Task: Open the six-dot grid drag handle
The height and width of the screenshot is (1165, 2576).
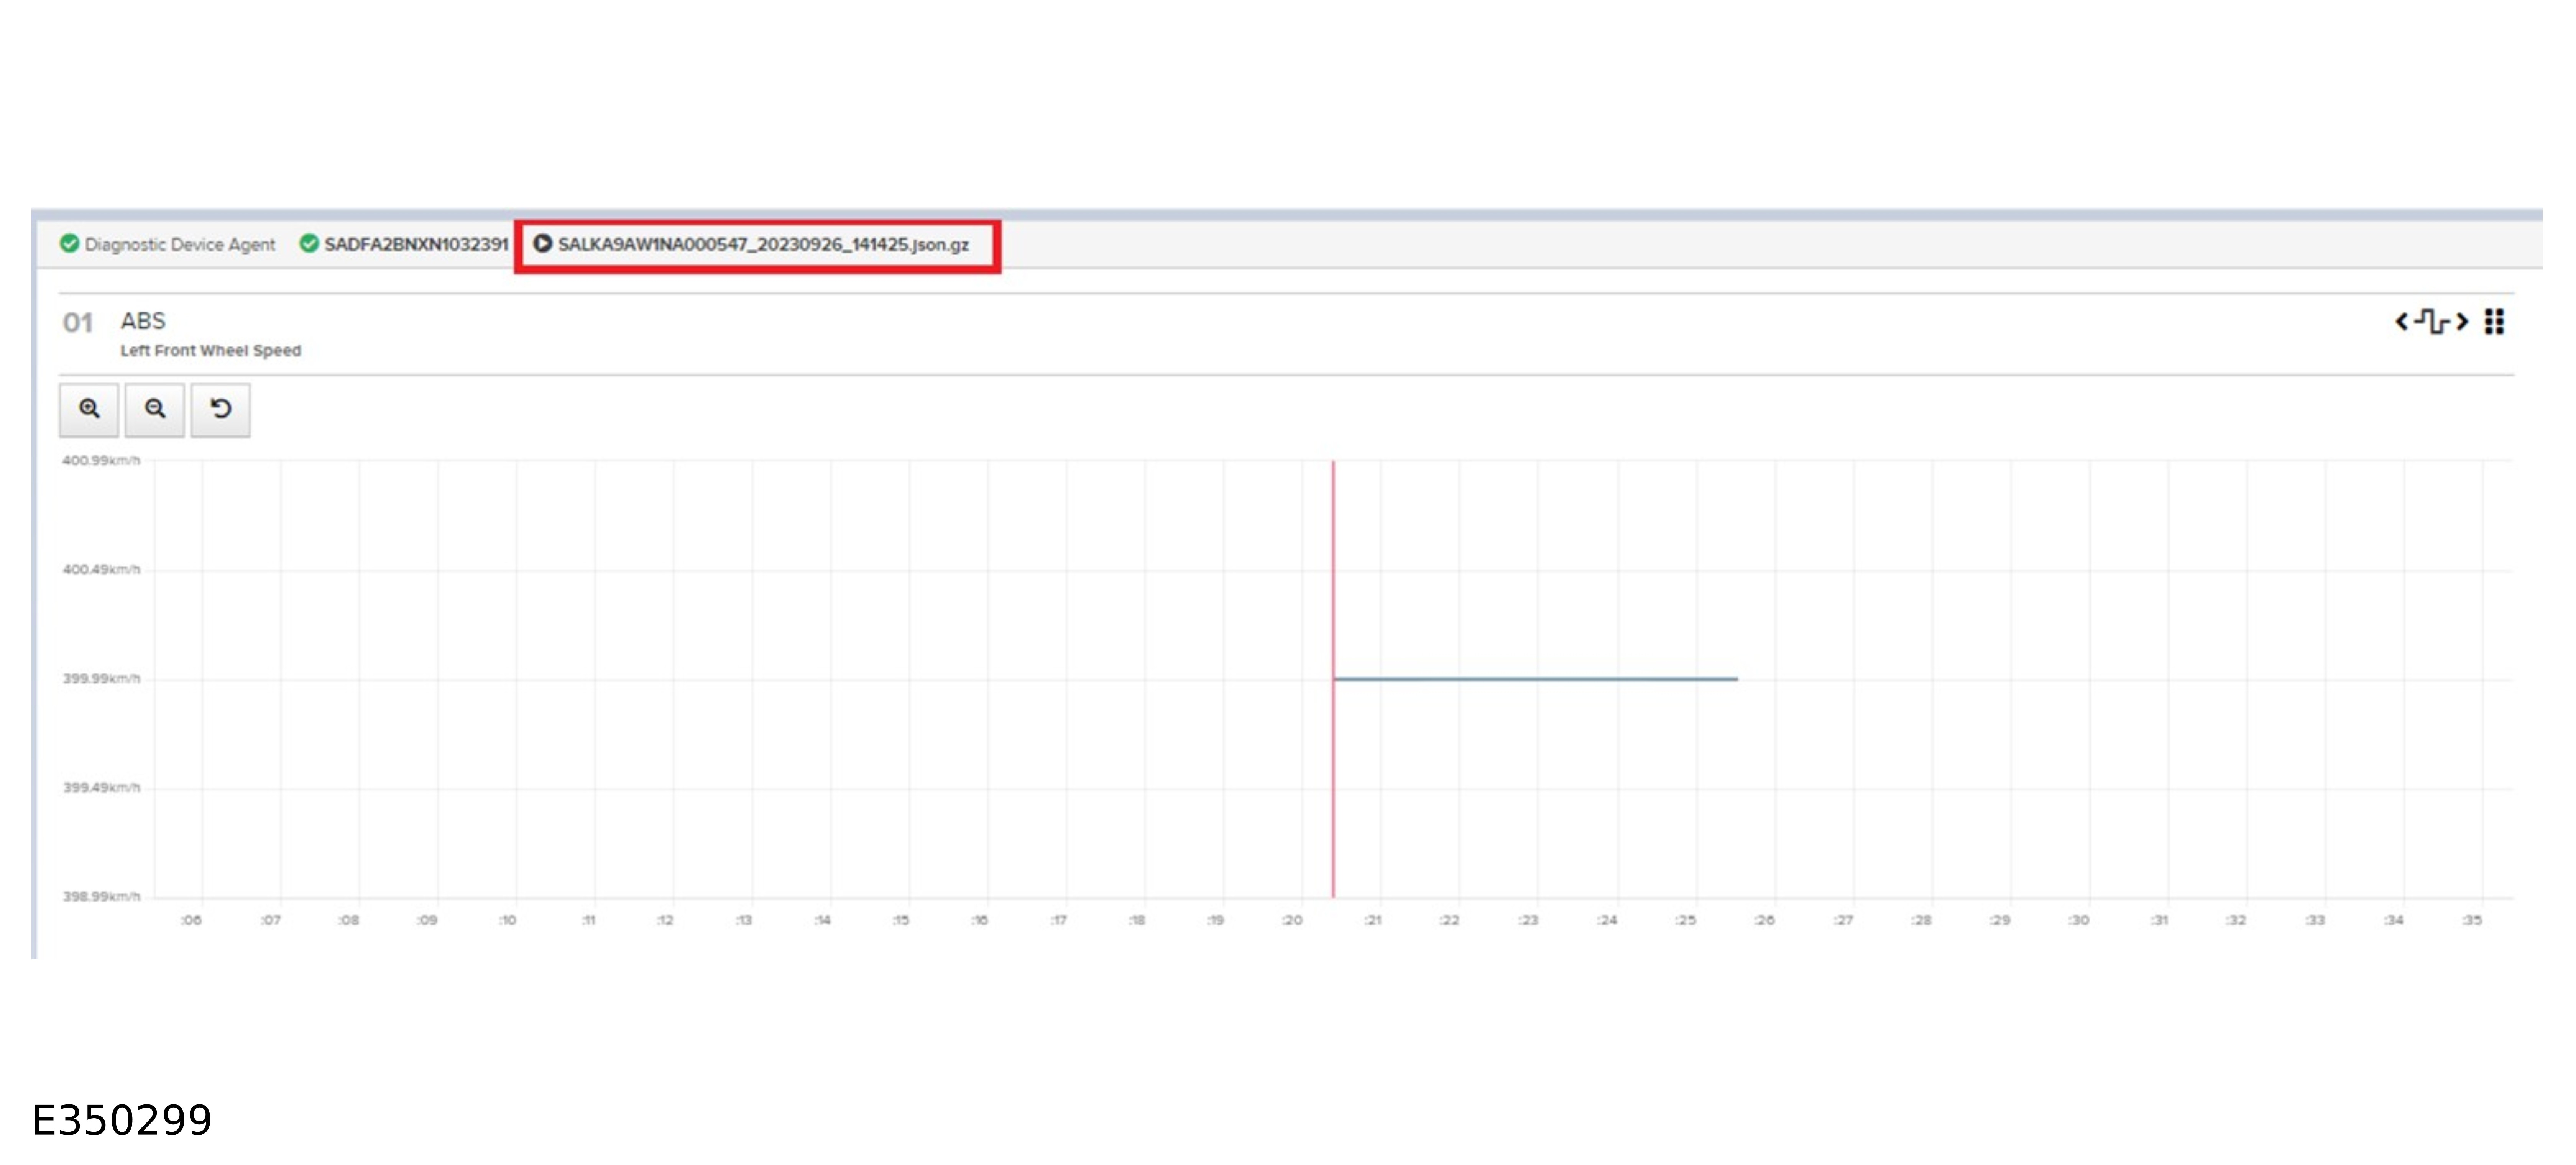Action: click(x=2494, y=321)
